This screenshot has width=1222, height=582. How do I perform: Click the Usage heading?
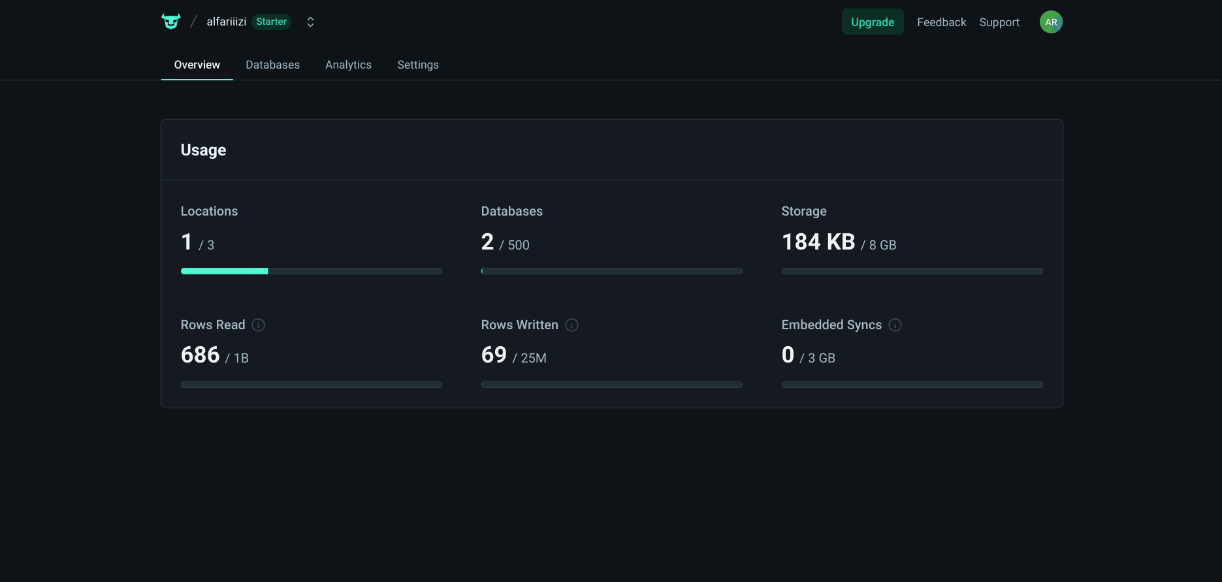[204, 150]
